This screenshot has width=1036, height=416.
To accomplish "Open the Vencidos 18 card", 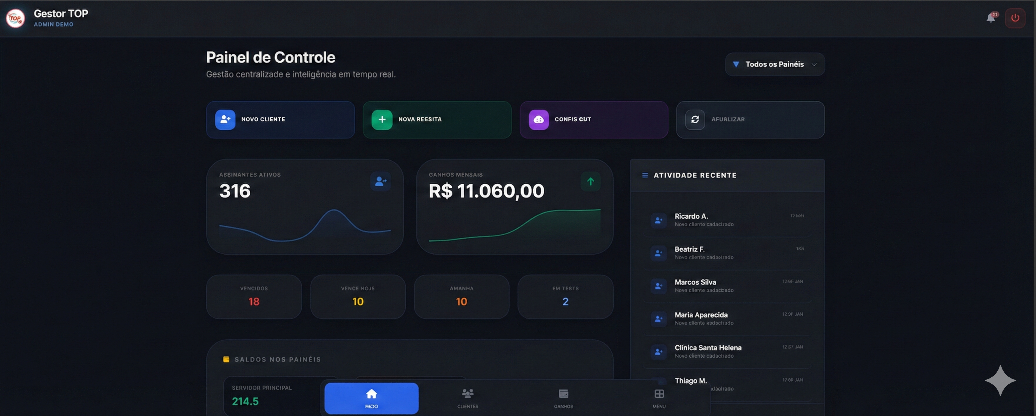I will [x=254, y=297].
